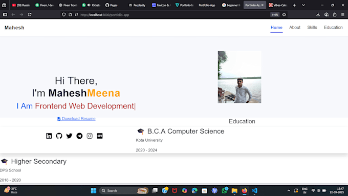
Task: Go forward using the browser forward arrow
Action: [x=21, y=15]
